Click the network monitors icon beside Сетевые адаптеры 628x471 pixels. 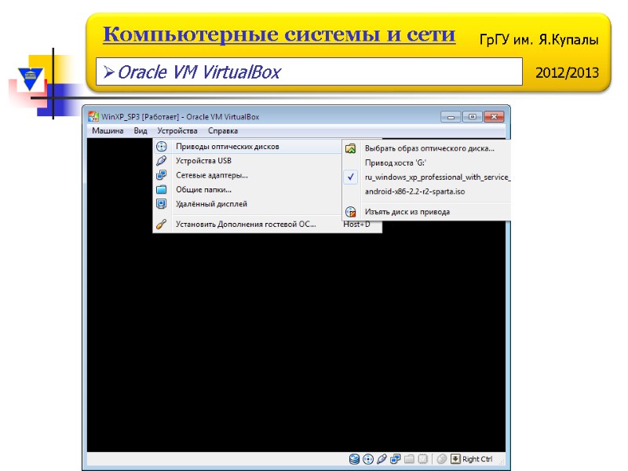tap(162, 175)
